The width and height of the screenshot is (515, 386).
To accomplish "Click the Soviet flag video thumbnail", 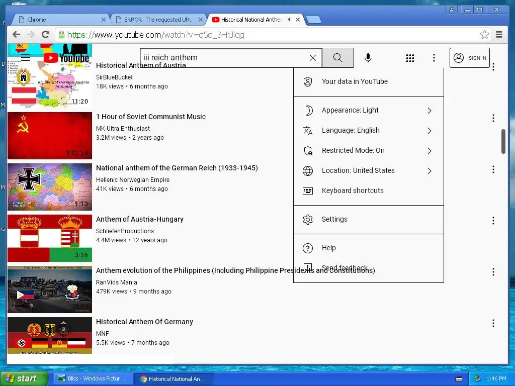I will click(x=50, y=136).
